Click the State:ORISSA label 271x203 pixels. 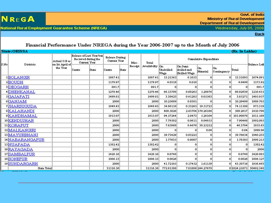point(14,51)
